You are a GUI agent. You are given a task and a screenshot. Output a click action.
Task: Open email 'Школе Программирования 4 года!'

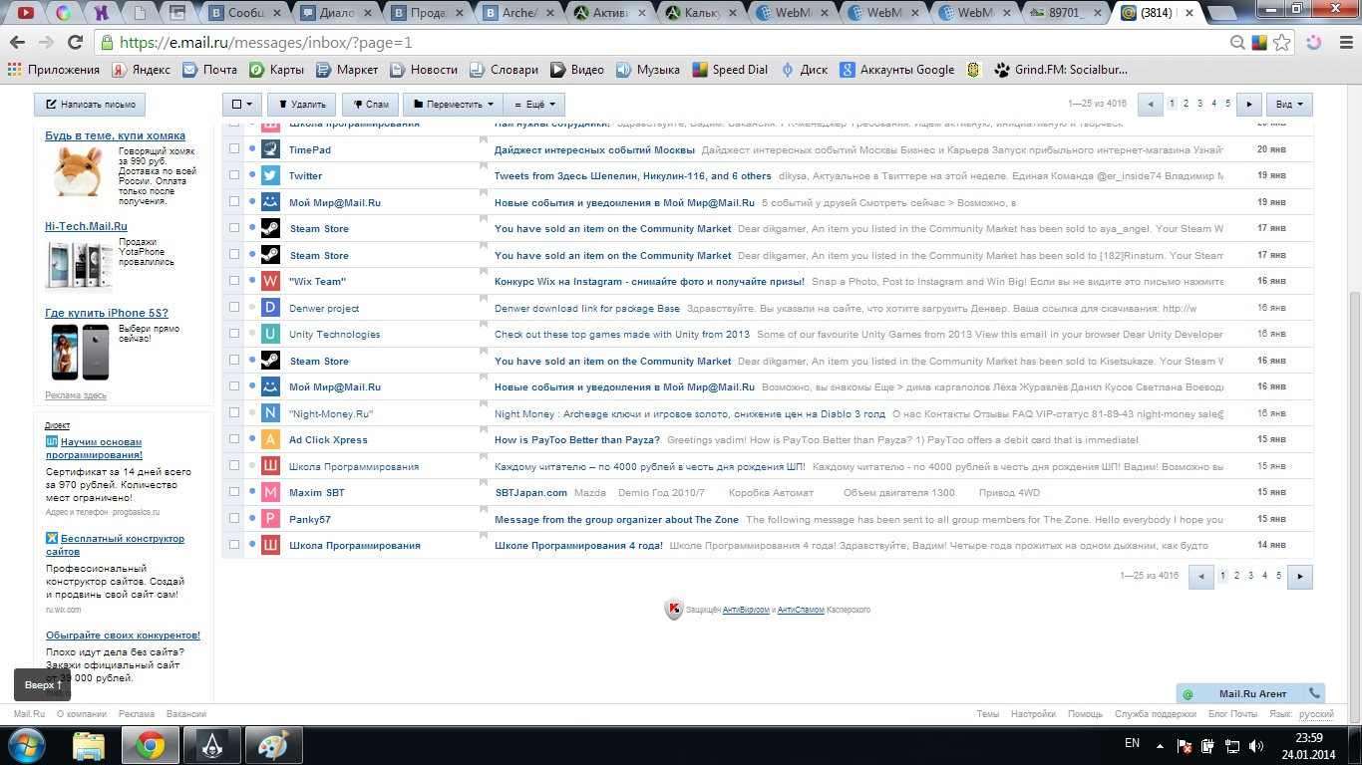578,545
